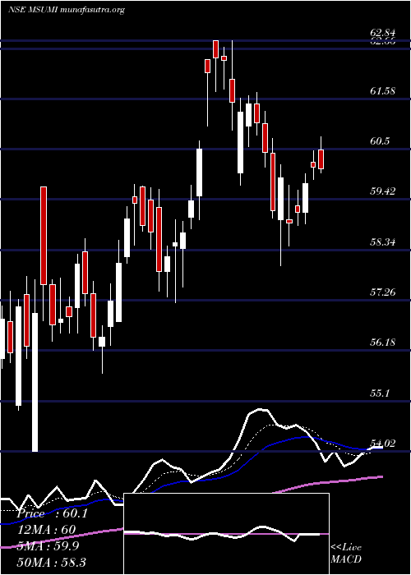Click the 58.34 price level label
Viewport: 411px width, 575px height.
(383, 242)
